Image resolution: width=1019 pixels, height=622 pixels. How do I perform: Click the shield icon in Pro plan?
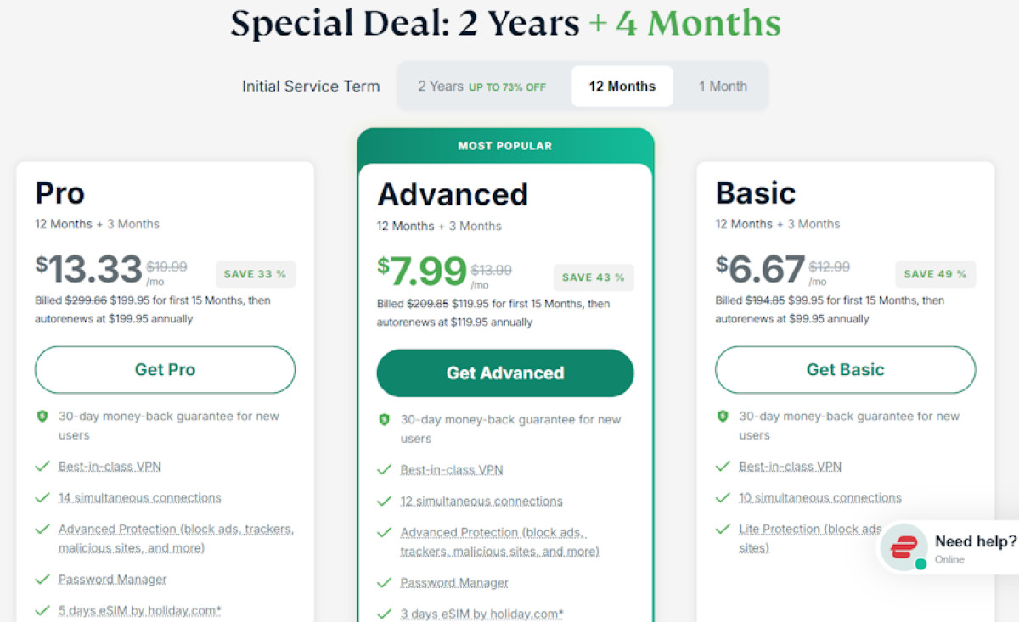(x=42, y=417)
